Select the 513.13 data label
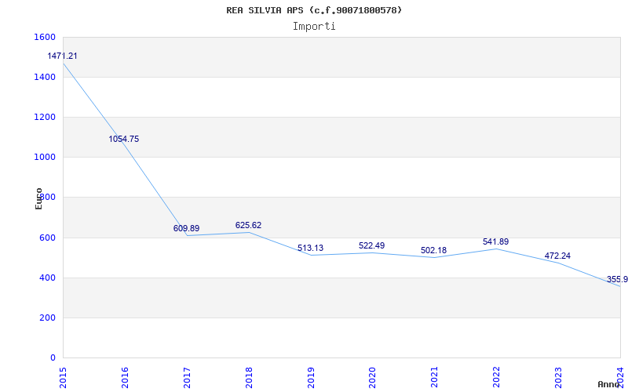 pos(310,248)
